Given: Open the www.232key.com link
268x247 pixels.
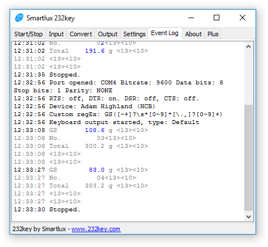Looking at the screenshot, I should (x=96, y=229).
